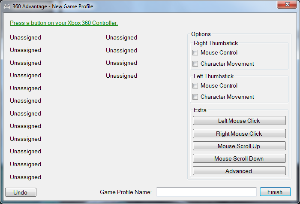This screenshot has width=300, height=204.
Task: Focus the Game Profile Name text field
Action: coord(207,192)
